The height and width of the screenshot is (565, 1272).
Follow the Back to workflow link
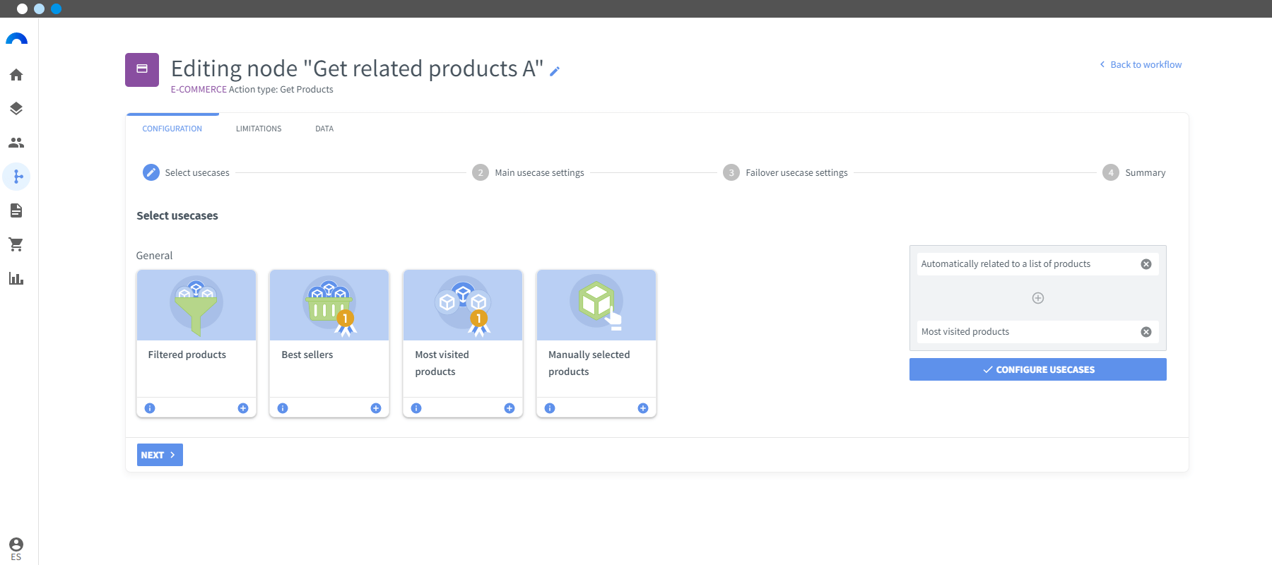(x=1141, y=64)
